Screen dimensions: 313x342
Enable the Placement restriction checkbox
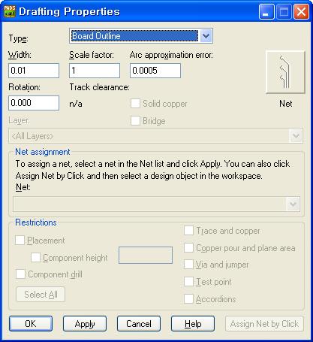20,241
